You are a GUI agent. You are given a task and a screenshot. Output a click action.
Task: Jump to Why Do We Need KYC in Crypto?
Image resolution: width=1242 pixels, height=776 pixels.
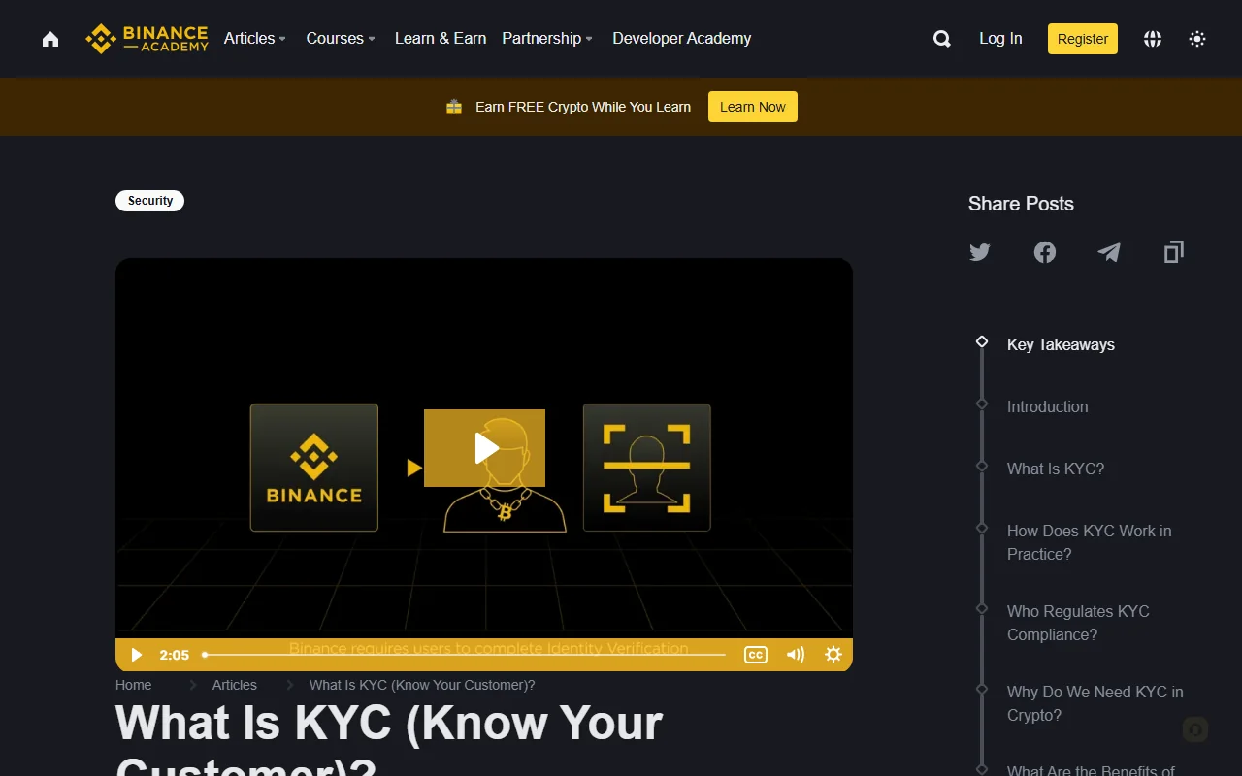pyautogui.click(x=1095, y=703)
